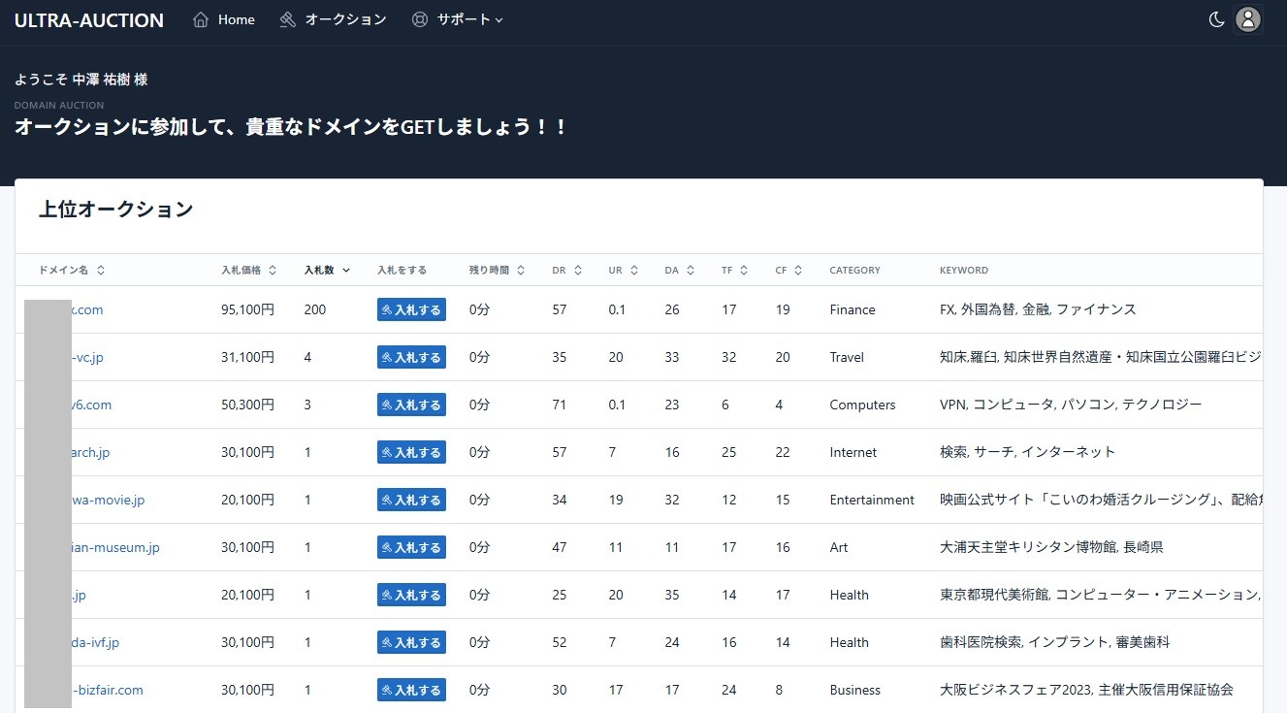Image resolution: width=1287 pixels, height=713 pixels.
Task: Sort by UR column
Action: (x=623, y=271)
